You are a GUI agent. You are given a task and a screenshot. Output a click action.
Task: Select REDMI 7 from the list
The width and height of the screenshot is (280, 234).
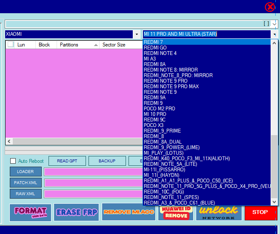(x=207, y=42)
